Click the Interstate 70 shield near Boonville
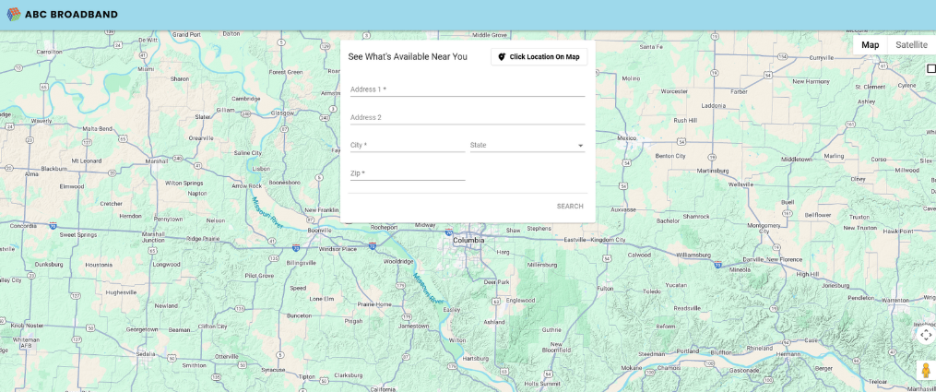 (x=295, y=247)
